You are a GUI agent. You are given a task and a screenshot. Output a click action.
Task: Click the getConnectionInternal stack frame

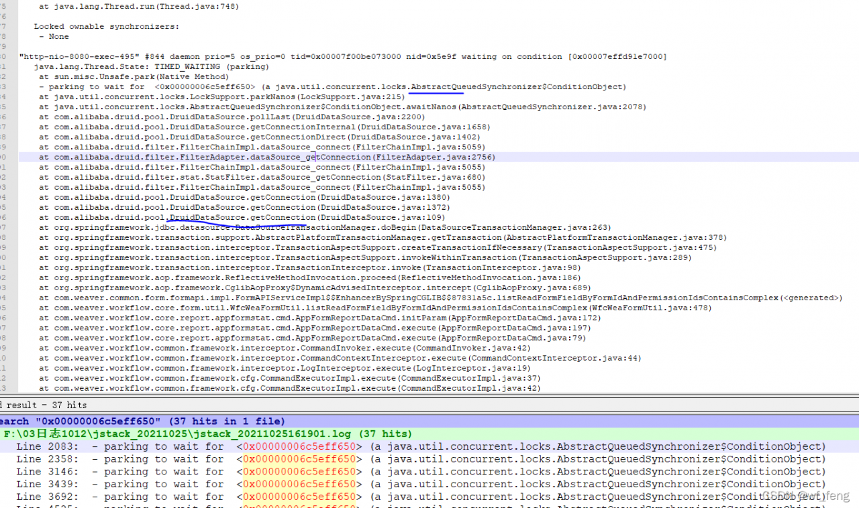[264, 127]
